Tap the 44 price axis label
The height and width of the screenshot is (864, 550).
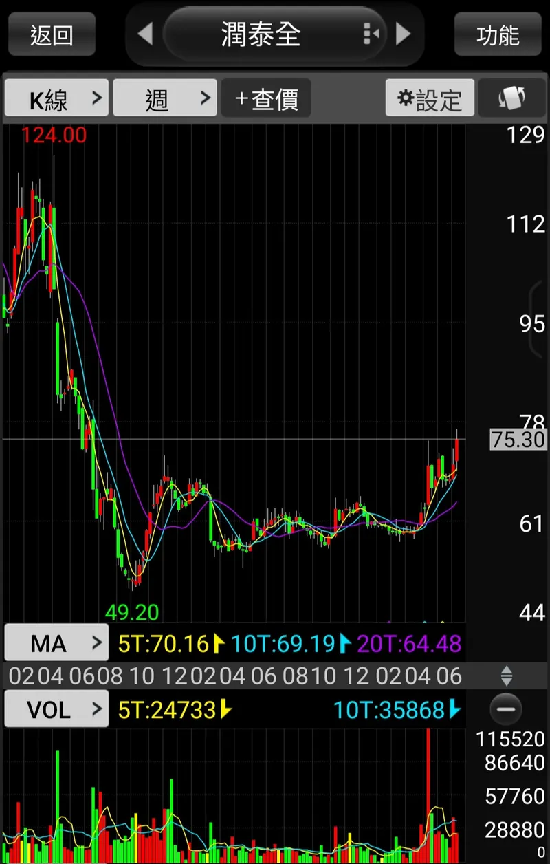532,612
